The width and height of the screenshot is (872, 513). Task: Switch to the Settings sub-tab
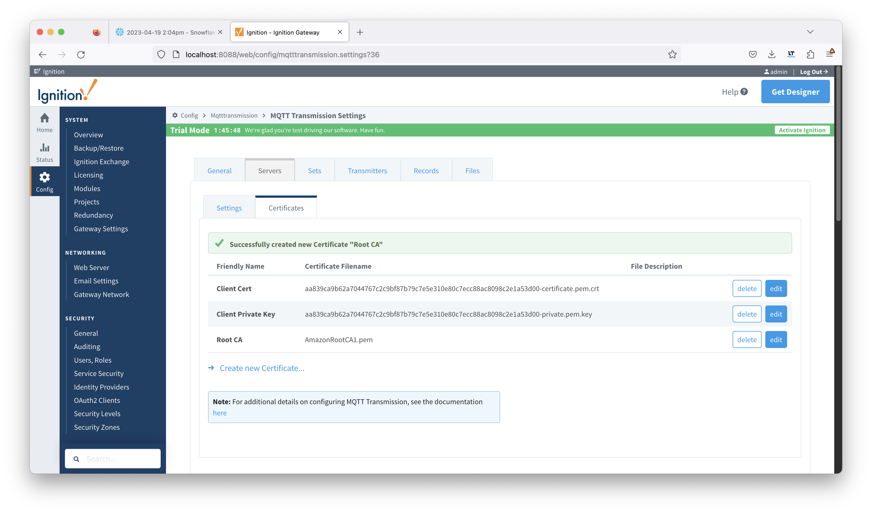tap(229, 208)
